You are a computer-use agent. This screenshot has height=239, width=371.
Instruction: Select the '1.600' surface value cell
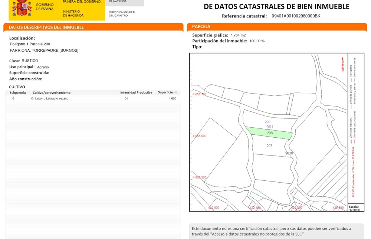click(x=173, y=98)
